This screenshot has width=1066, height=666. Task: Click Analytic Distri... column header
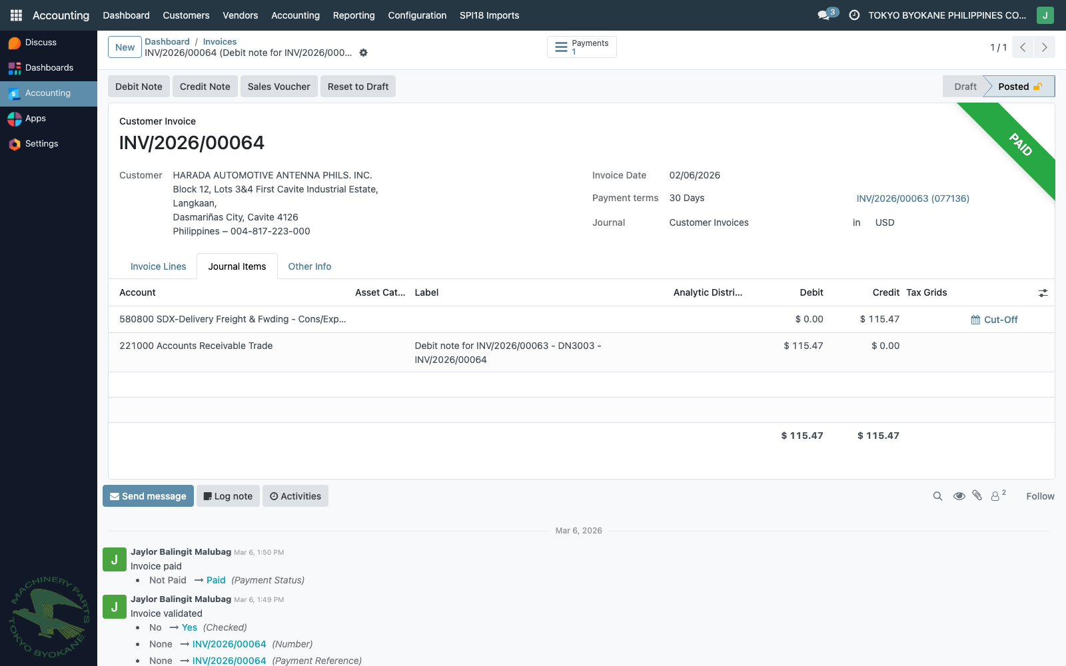pos(708,292)
